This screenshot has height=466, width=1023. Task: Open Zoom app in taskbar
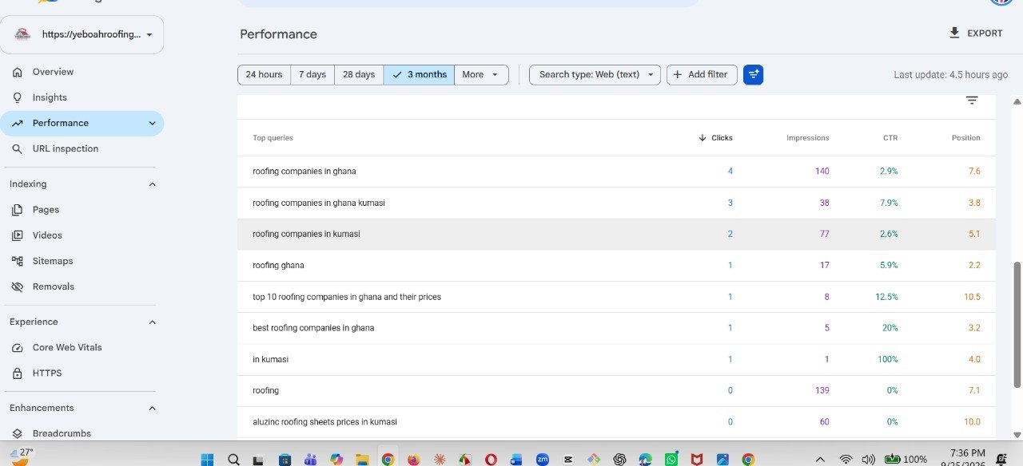pos(543,460)
